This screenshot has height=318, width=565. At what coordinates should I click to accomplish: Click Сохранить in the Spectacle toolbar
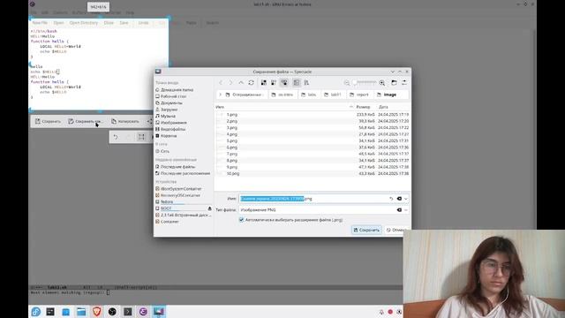tap(48, 122)
